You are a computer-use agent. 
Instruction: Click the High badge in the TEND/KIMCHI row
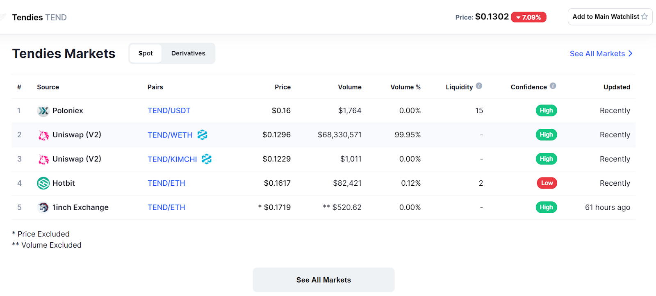[546, 159]
